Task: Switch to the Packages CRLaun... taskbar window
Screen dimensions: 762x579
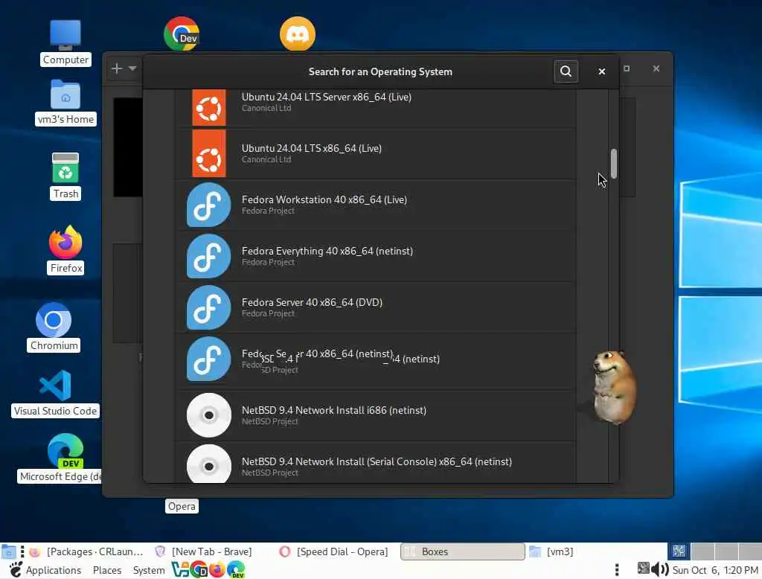Action: click(x=86, y=551)
